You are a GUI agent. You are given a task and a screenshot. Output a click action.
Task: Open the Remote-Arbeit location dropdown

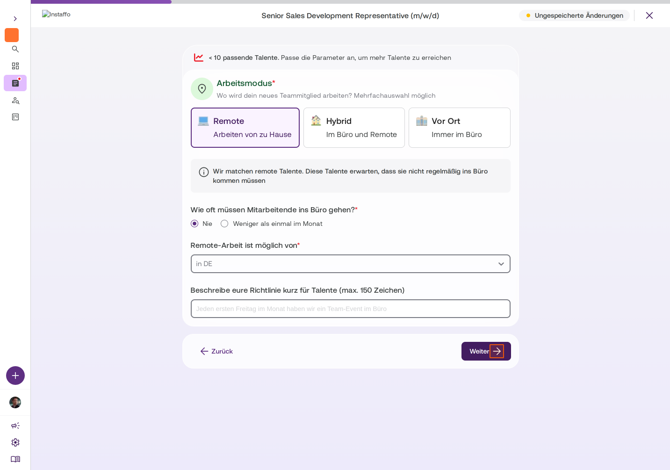(x=351, y=264)
